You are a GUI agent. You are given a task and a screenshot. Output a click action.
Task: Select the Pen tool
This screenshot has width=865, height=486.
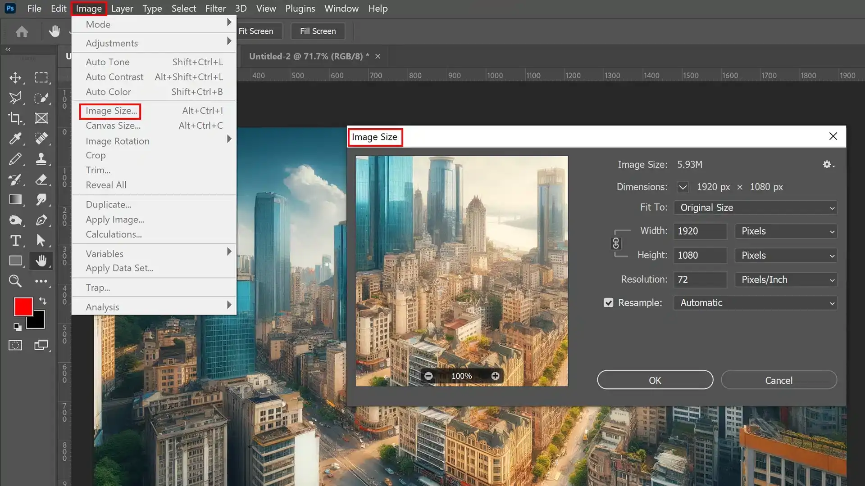[41, 220]
